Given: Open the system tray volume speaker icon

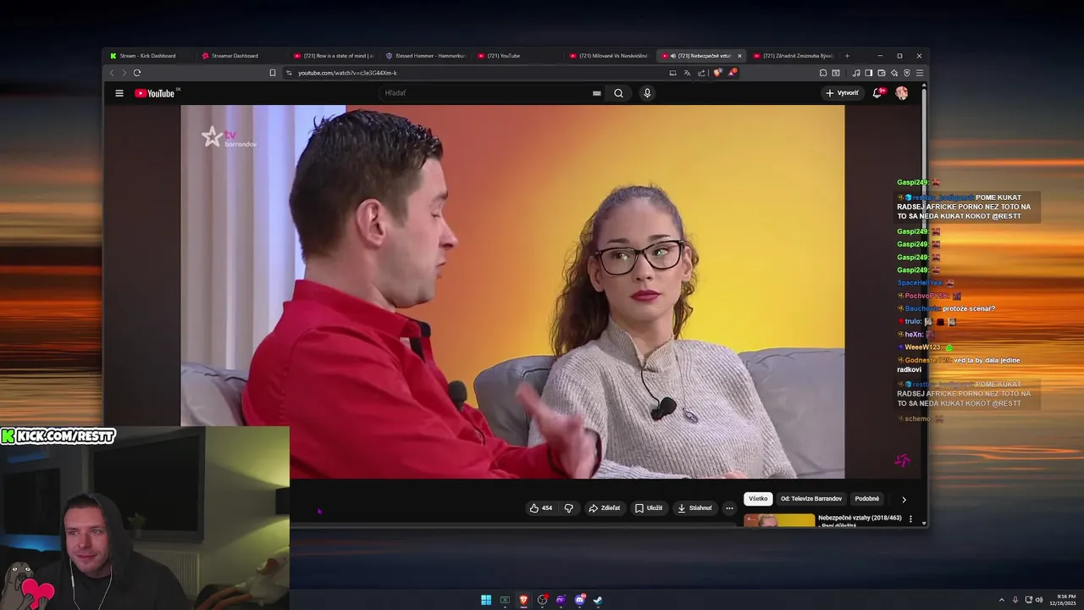Looking at the screenshot, I should (1039, 600).
